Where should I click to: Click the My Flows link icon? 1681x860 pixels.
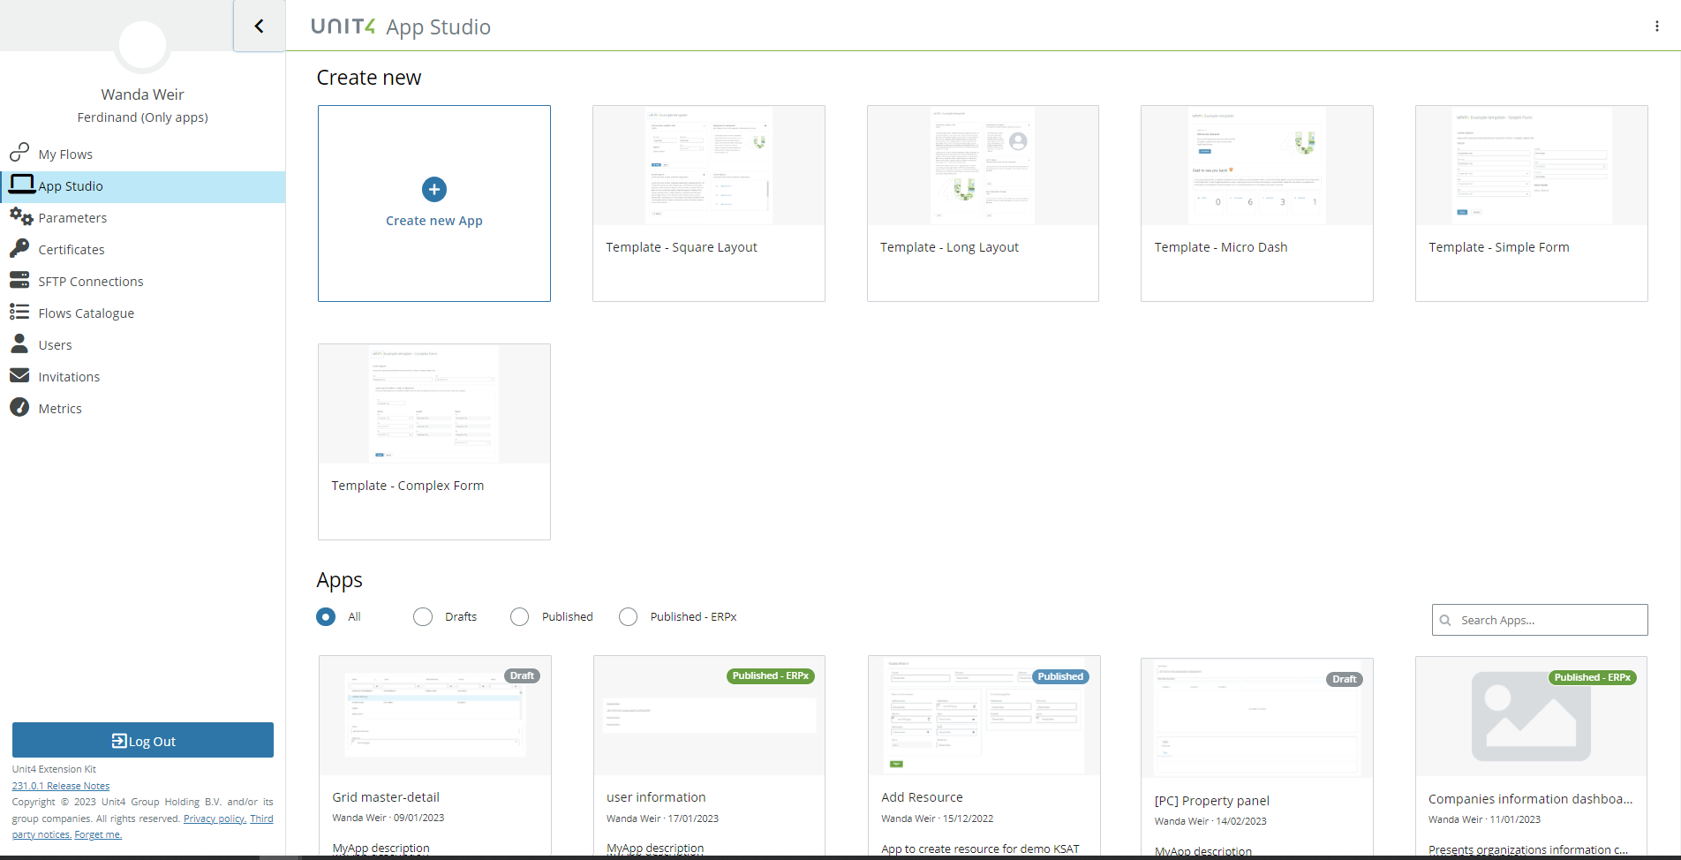point(19,153)
